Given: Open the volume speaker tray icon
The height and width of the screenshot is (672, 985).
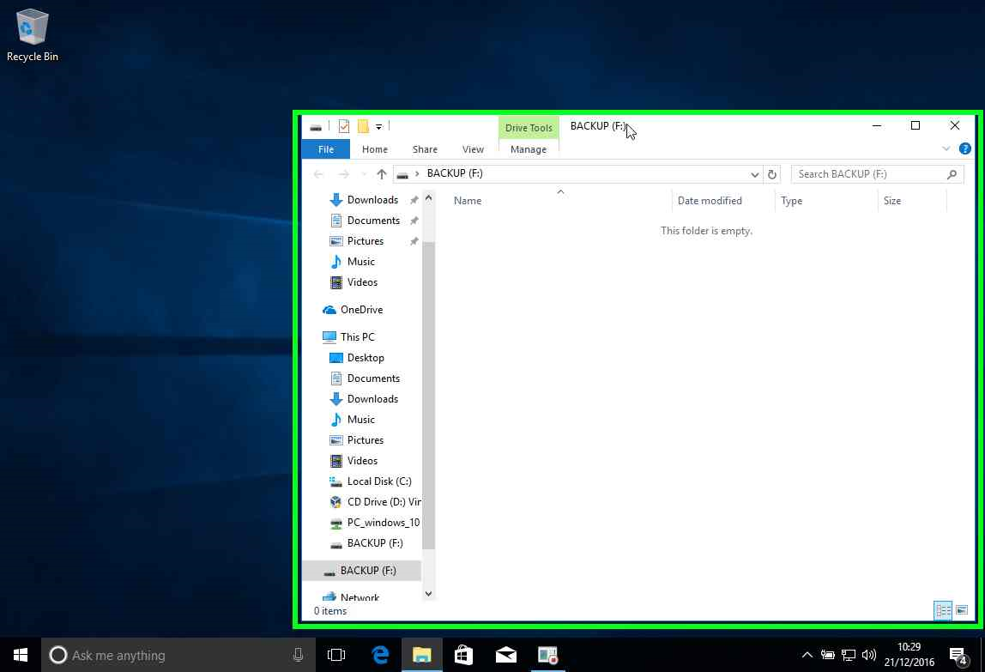Looking at the screenshot, I should [869, 655].
